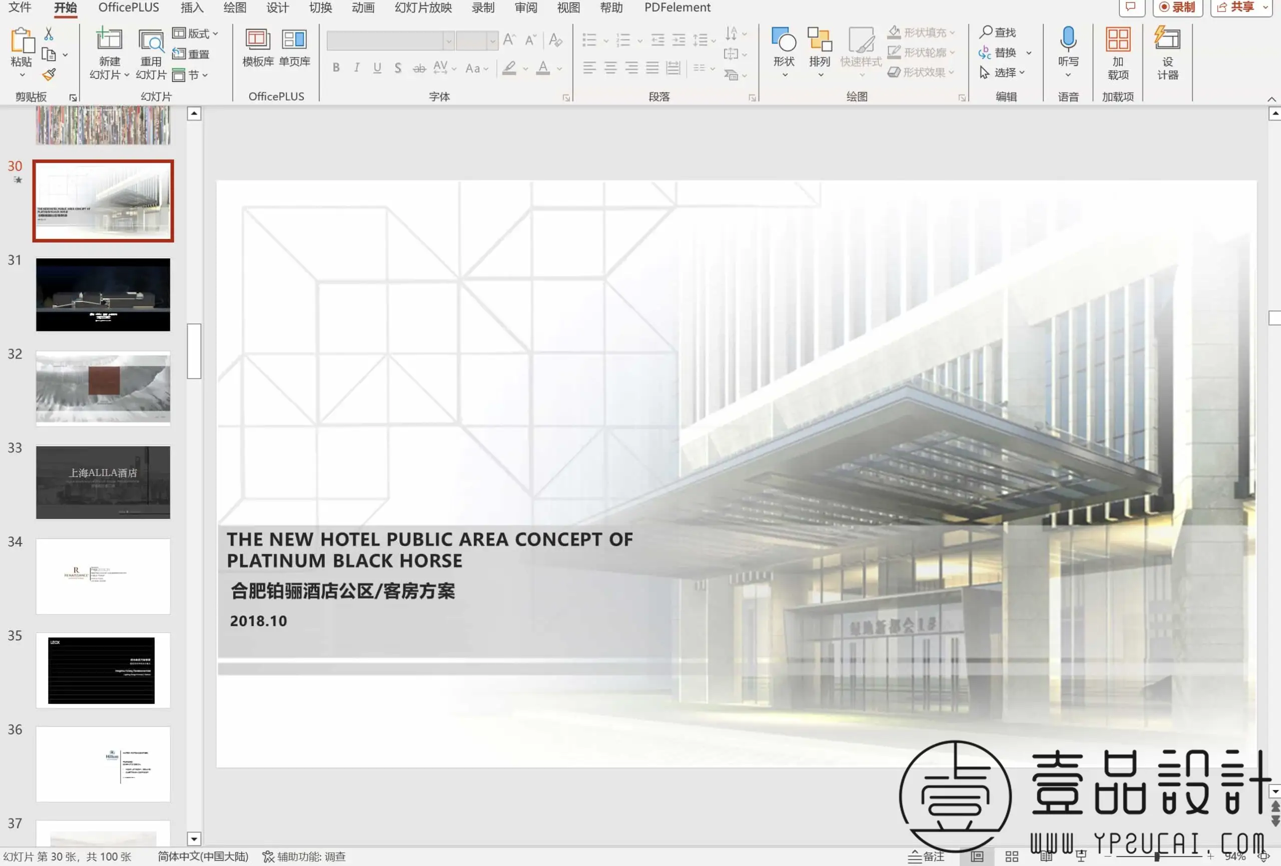Click the Dictate (听写) microphone icon
The image size is (1281, 866).
coord(1068,38)
